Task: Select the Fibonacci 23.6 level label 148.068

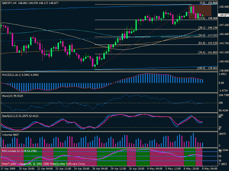Action: coord(208,18)
